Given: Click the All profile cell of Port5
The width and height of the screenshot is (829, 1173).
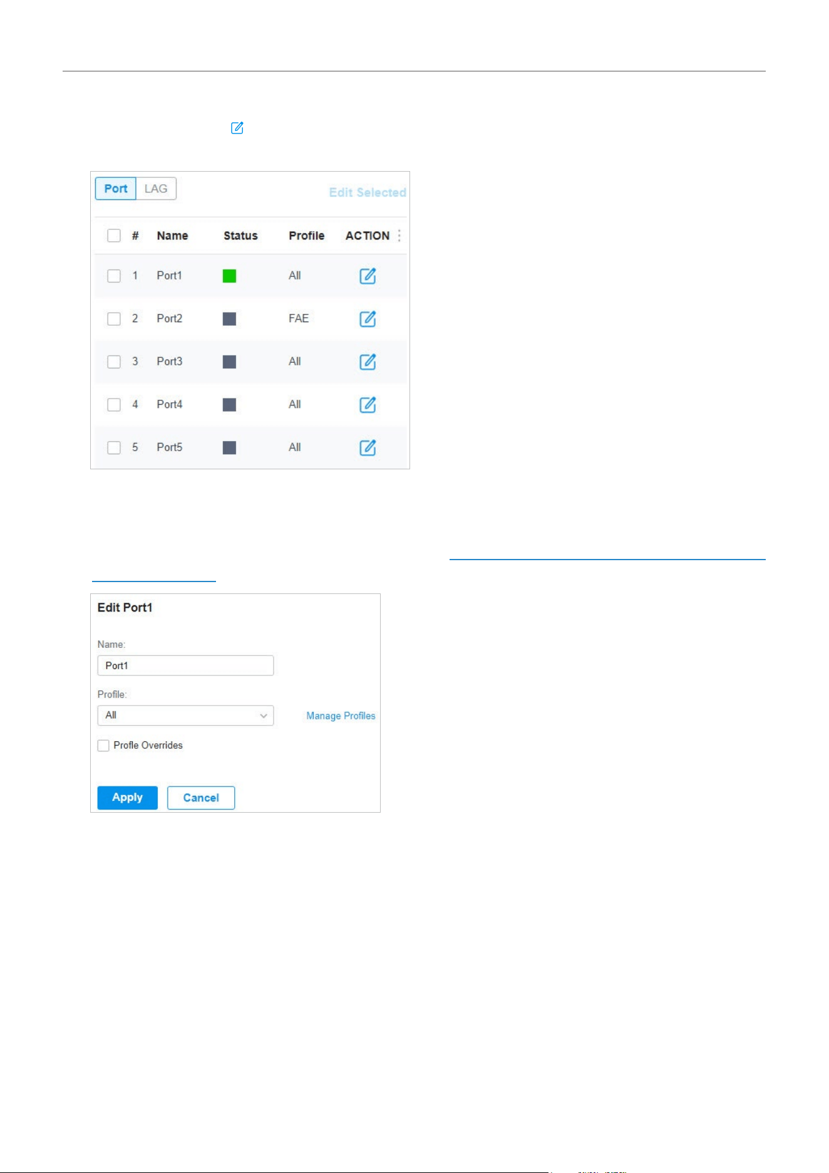Looking at the screenshot, I should coord(295,447).
